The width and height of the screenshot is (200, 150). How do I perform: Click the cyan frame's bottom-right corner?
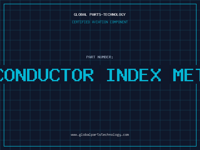(196, 146)
